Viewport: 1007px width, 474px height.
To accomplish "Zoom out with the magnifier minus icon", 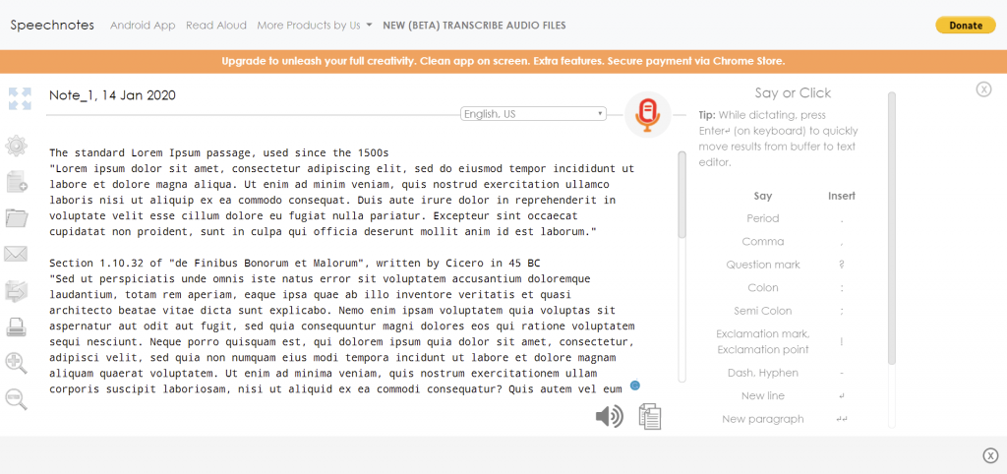I will (17, 398).
